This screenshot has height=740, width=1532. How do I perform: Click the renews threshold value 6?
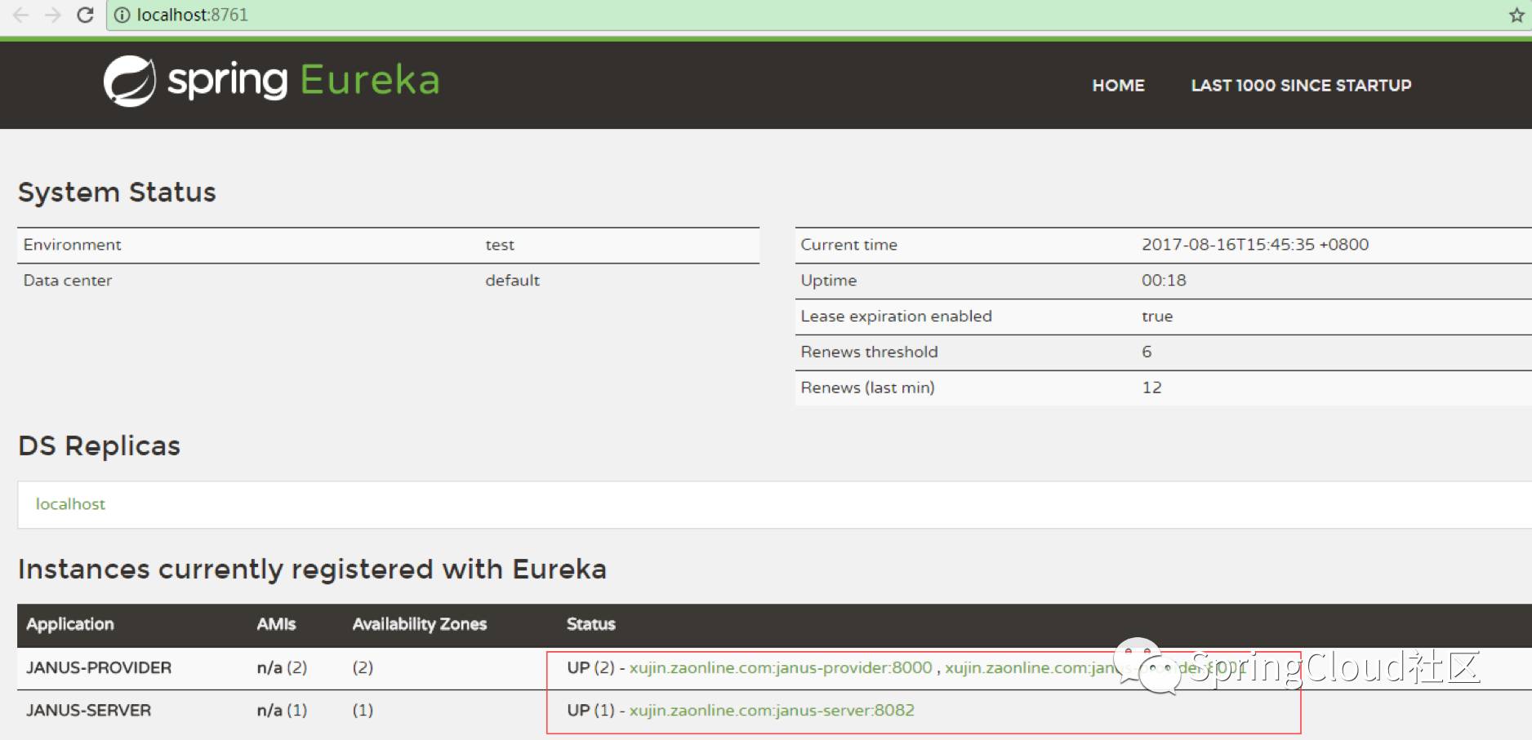tap(1147, 352)
